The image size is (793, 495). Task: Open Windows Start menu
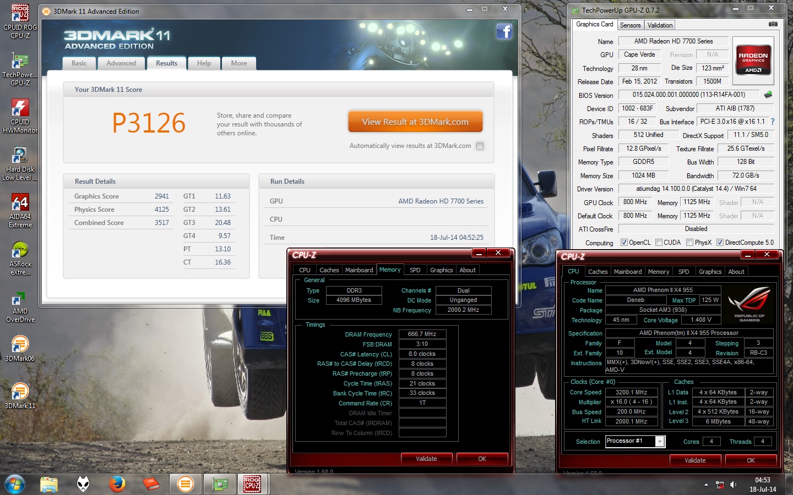click(x=15, y=484)
